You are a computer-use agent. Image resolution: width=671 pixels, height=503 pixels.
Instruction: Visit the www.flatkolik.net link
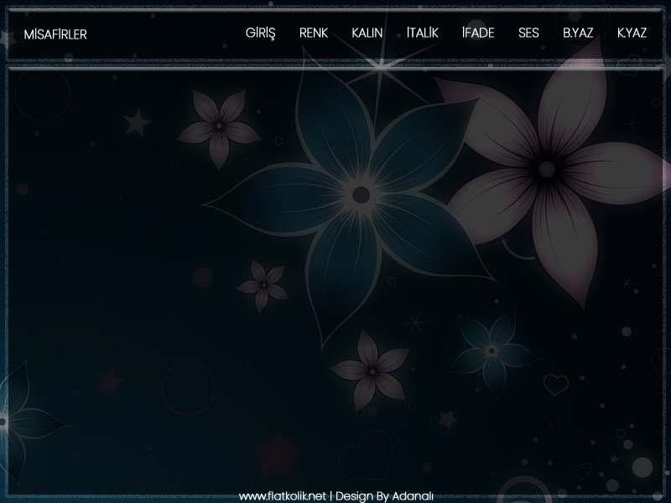[x=282, y=495]
